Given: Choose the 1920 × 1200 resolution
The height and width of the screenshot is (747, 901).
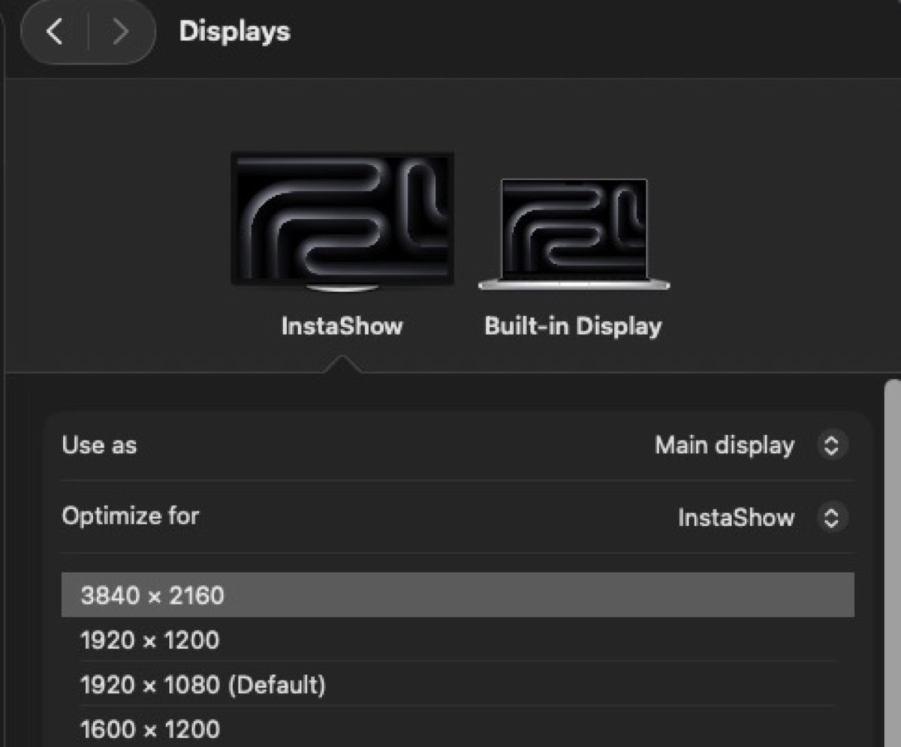Looking at the screenshot, I should (149, 640).
